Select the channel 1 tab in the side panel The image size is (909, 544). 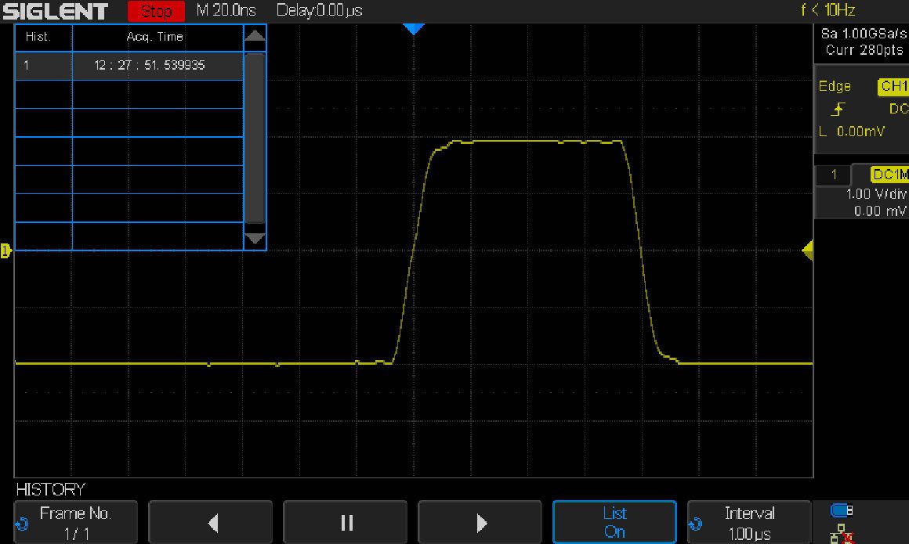point(834,175)
